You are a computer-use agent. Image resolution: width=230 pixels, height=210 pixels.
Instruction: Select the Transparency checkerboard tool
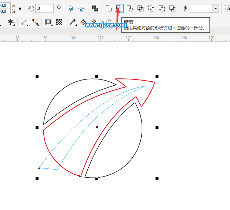click(x=59, y=22)
